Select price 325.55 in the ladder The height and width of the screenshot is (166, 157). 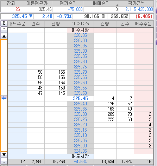[80, 88]
